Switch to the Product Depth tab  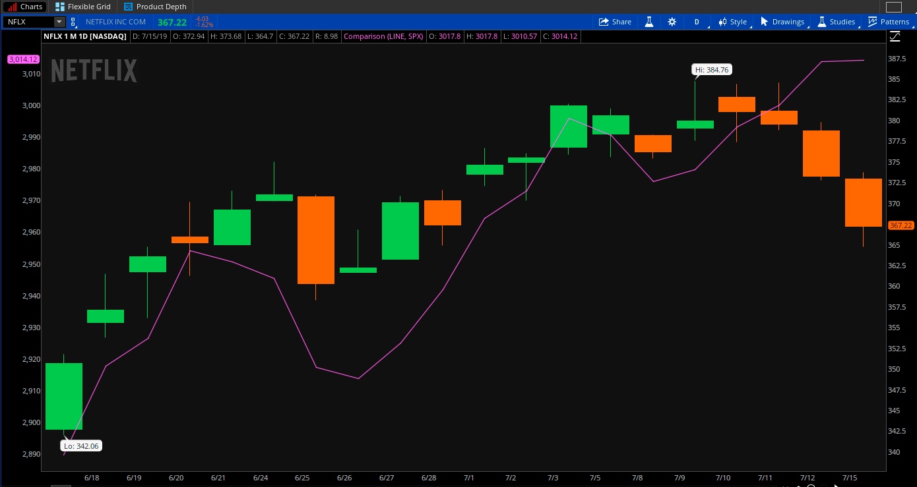[x=155, y=7]
